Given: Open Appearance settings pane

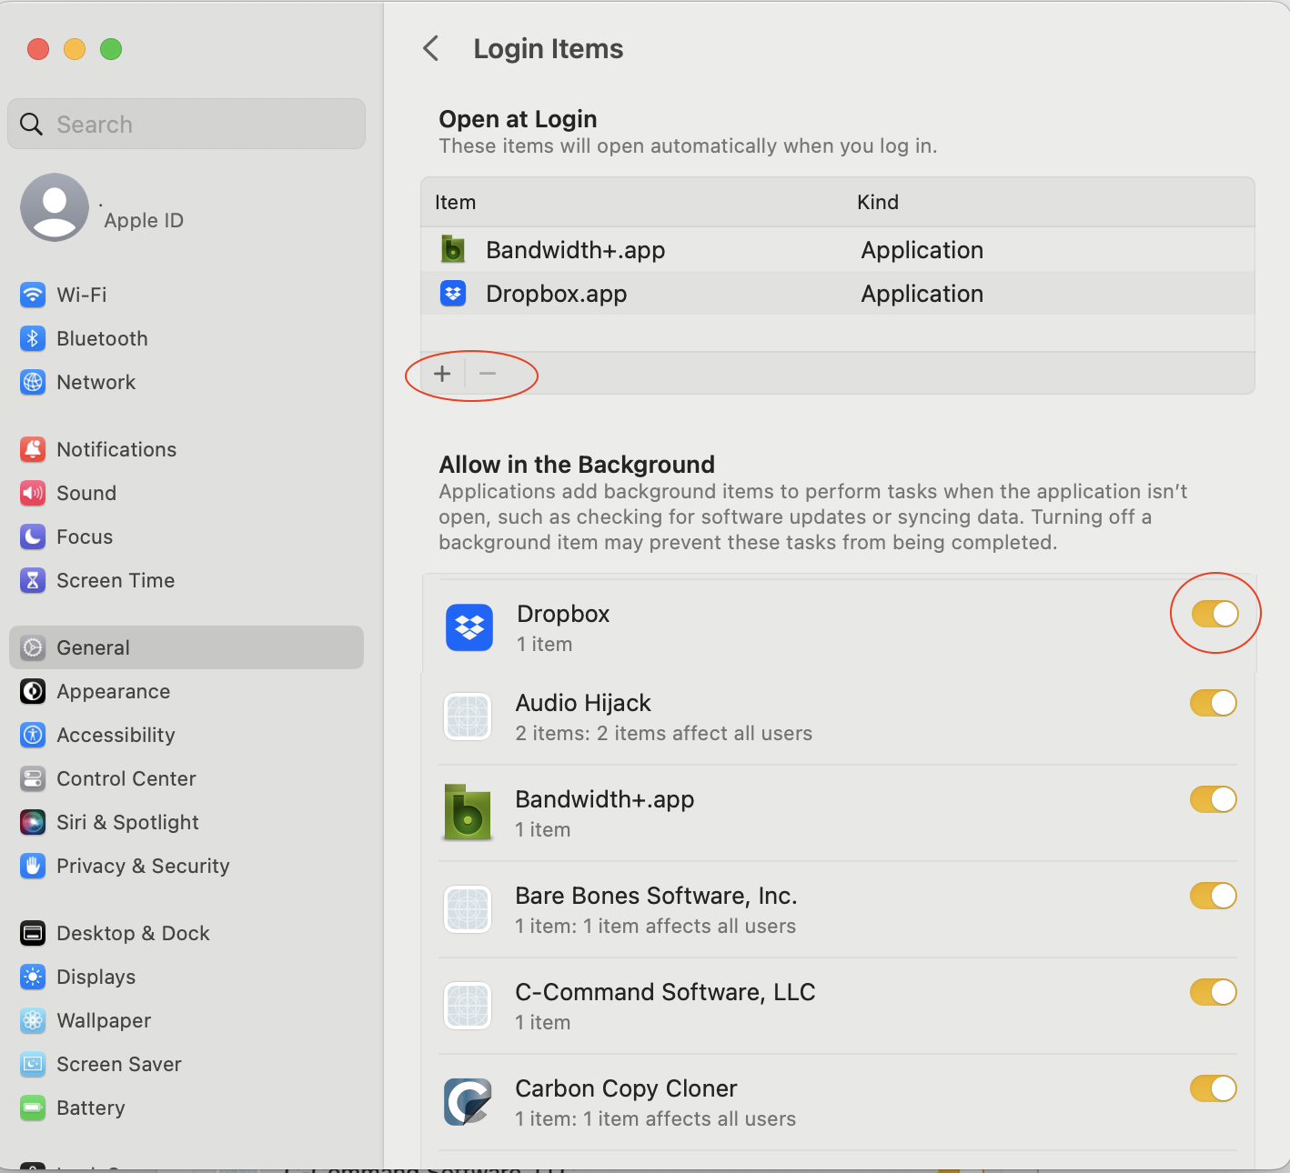Looking at the screenshot, I should click(186, 691).
